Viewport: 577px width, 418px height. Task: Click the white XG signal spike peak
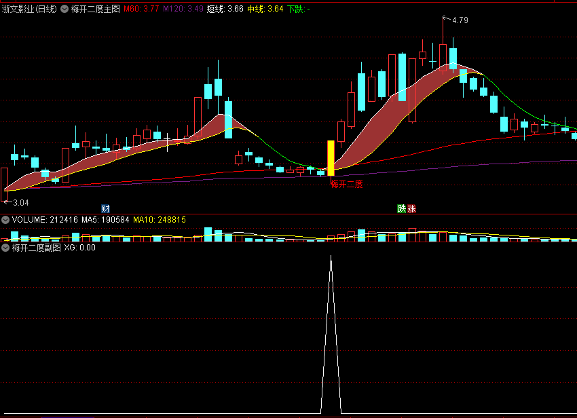coord(331,256)
